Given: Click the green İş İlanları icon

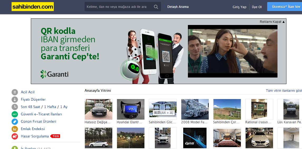Looking at the screenshot, I should (15, 148).
